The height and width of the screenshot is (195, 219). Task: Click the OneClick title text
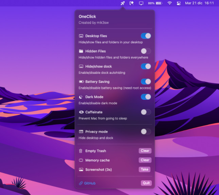pyautogui.click(x=87, y=17)
